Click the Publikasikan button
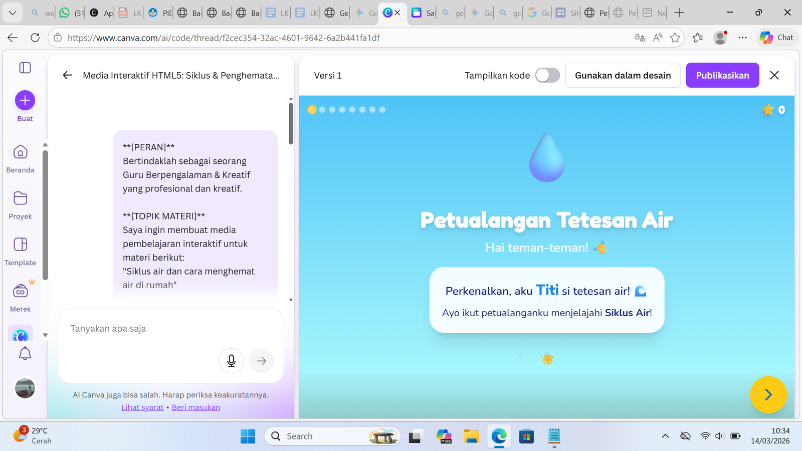This screenshot has height=451, width=802. 722,75
